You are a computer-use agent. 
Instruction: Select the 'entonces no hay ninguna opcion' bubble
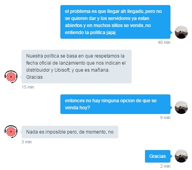[115, 104]
